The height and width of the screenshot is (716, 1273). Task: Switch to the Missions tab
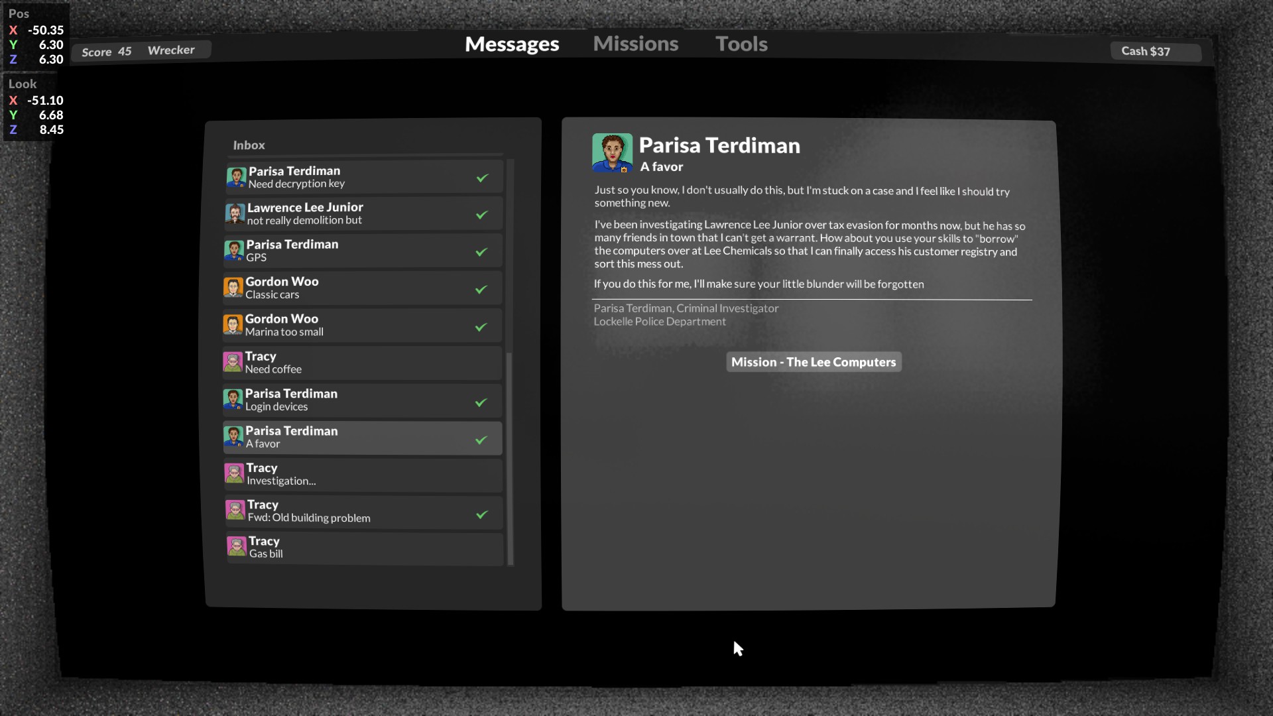pyautogui.click(x=635, y=44)
